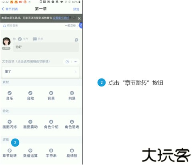Tap the blue side collapse arrow
This screenshot has width=192, height=165.
pos(81,25)
